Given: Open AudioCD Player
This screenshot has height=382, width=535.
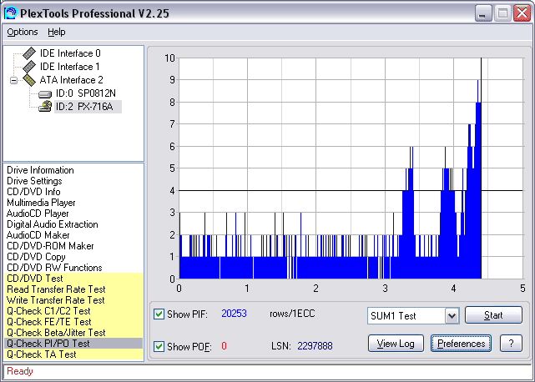Looking at the screenshot, I should (38, 214).
